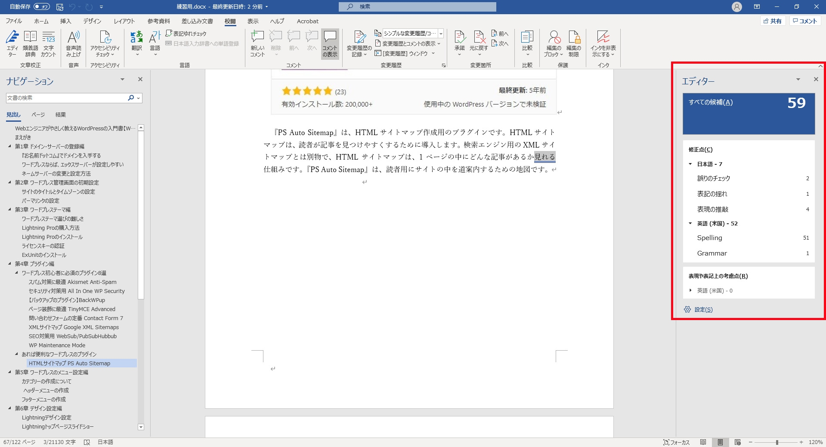Open the Translate (翻訳) tool
Image resolution: width=826 pixels, height=447 pixels.
(137, 43)
